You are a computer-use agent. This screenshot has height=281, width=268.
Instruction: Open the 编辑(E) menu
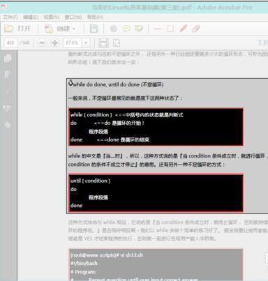coord(31,17)
